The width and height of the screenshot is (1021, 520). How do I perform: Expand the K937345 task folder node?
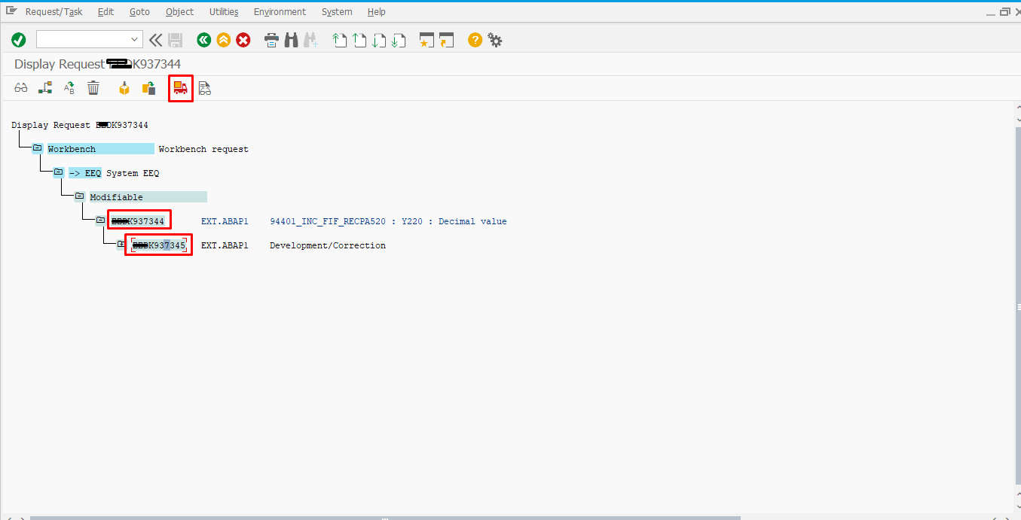[121, 245]
